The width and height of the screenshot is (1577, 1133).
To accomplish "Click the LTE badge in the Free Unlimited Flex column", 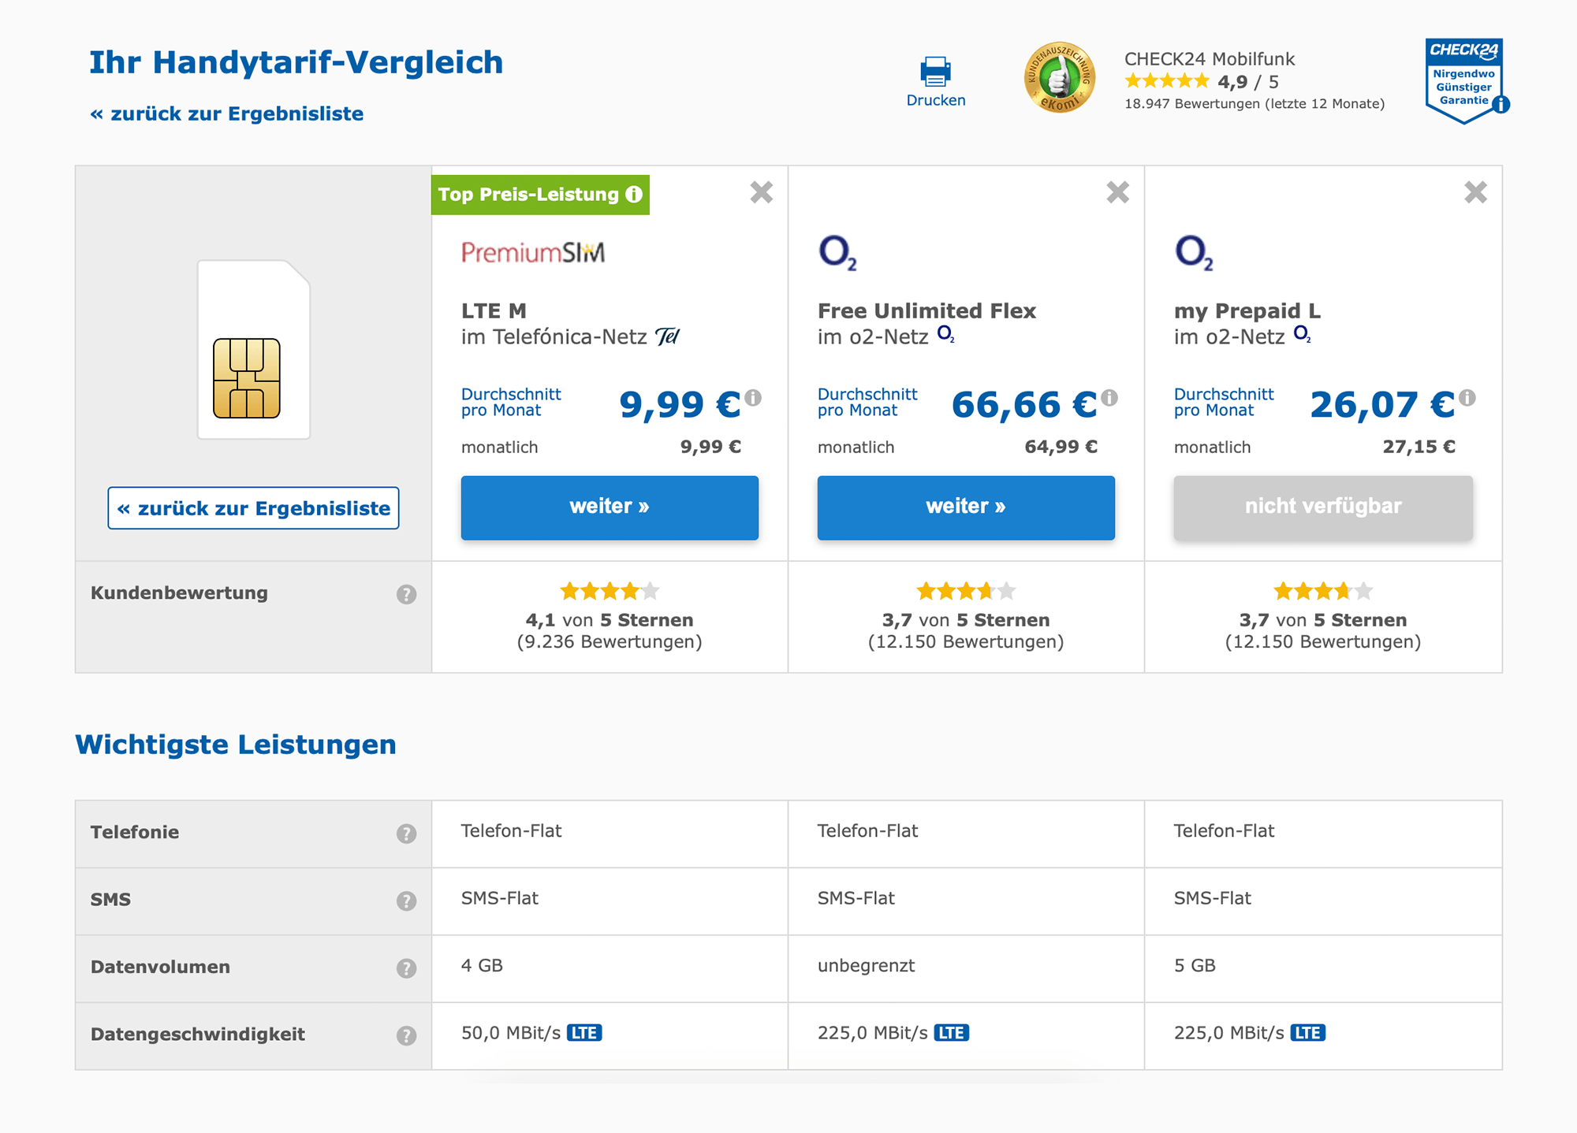I will click(x=951, y=1033).
